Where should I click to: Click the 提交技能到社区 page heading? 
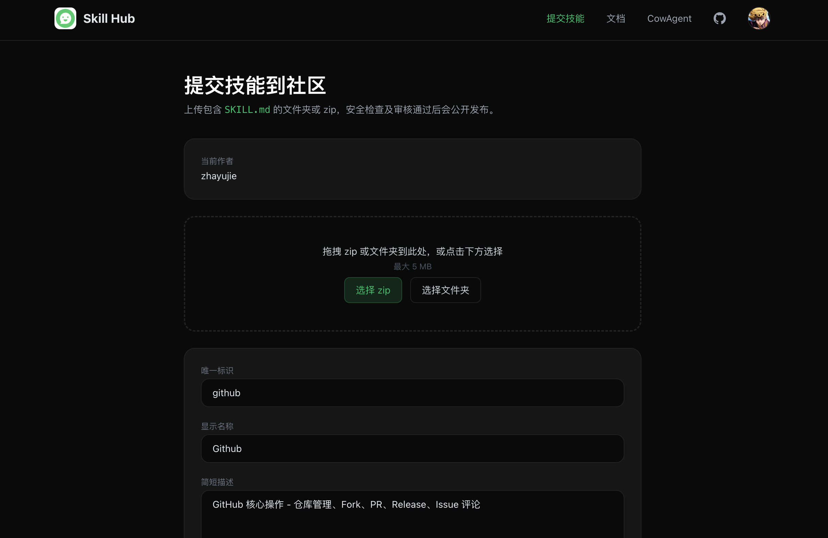[255, 85]
